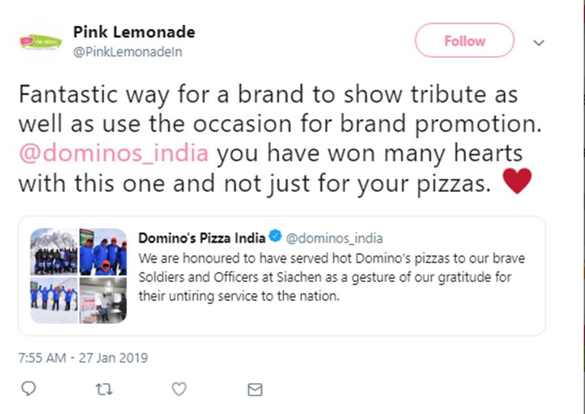Screen dimensions: 585x414
Task: Click the envelope direct message icon
Action: (x=255, y=390)
